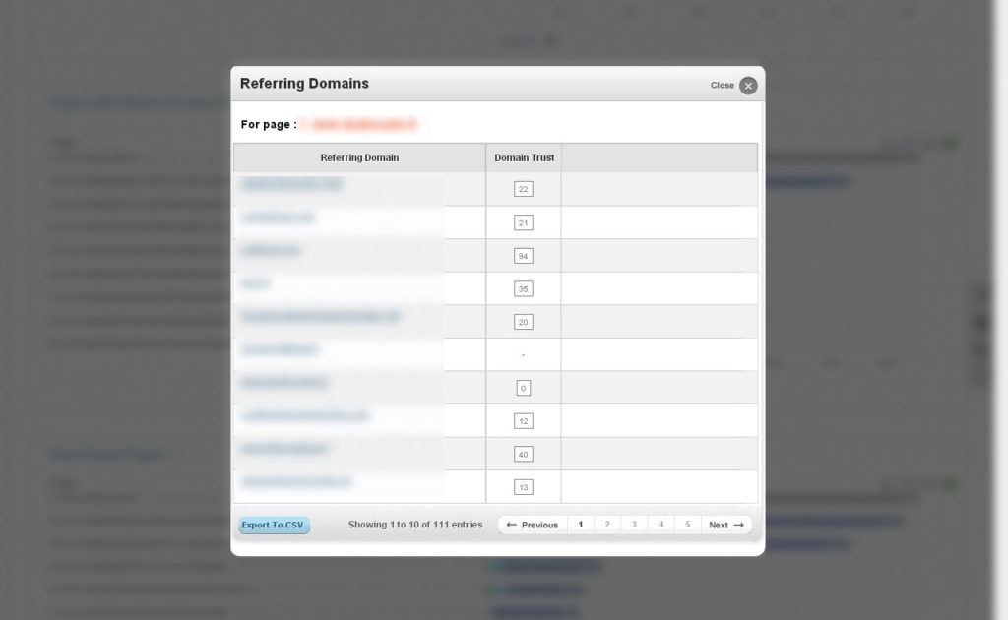The height and width of the screenshot is (620, 1008).
Task: Open the orange page URL link
Action: click(358, 124)
